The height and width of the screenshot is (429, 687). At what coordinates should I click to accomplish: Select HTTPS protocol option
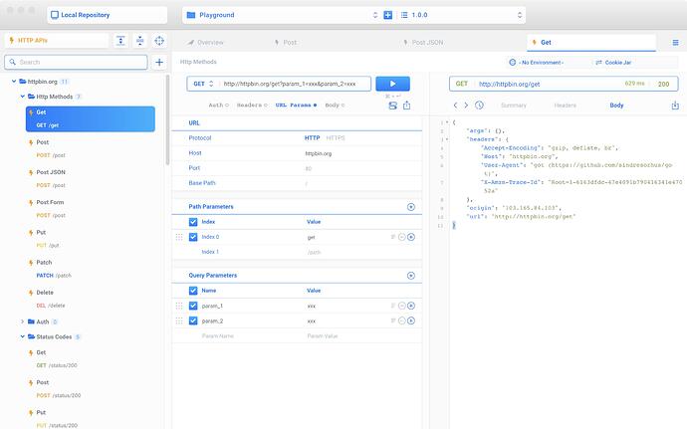(336, 137)
